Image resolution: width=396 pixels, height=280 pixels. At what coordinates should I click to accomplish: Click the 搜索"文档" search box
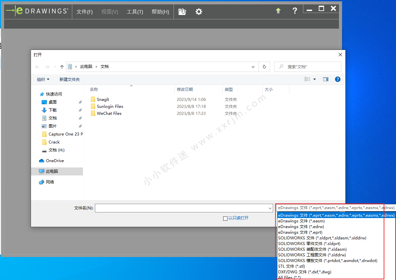click(x=308, y=67)
